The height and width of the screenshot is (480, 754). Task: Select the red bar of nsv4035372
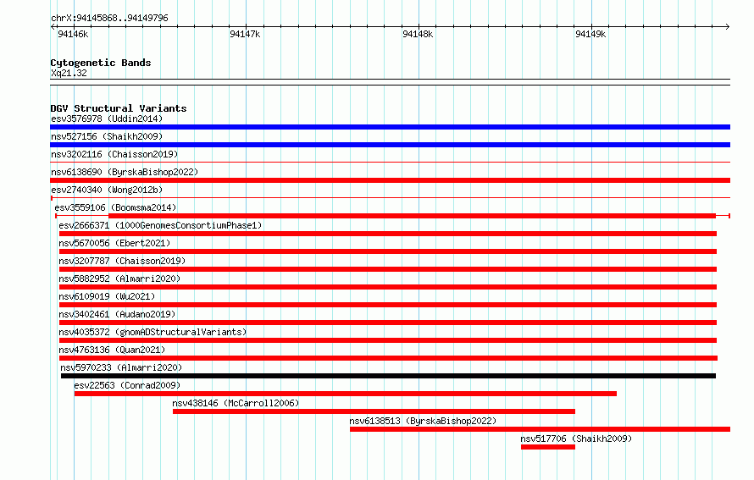387,340
